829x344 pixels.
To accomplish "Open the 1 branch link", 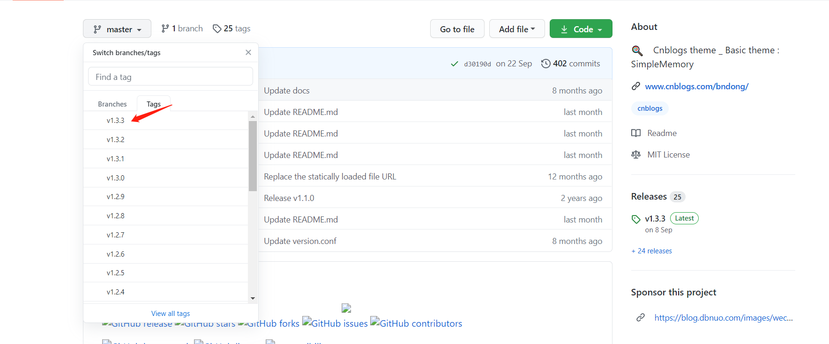I will [x=182, y=29].
